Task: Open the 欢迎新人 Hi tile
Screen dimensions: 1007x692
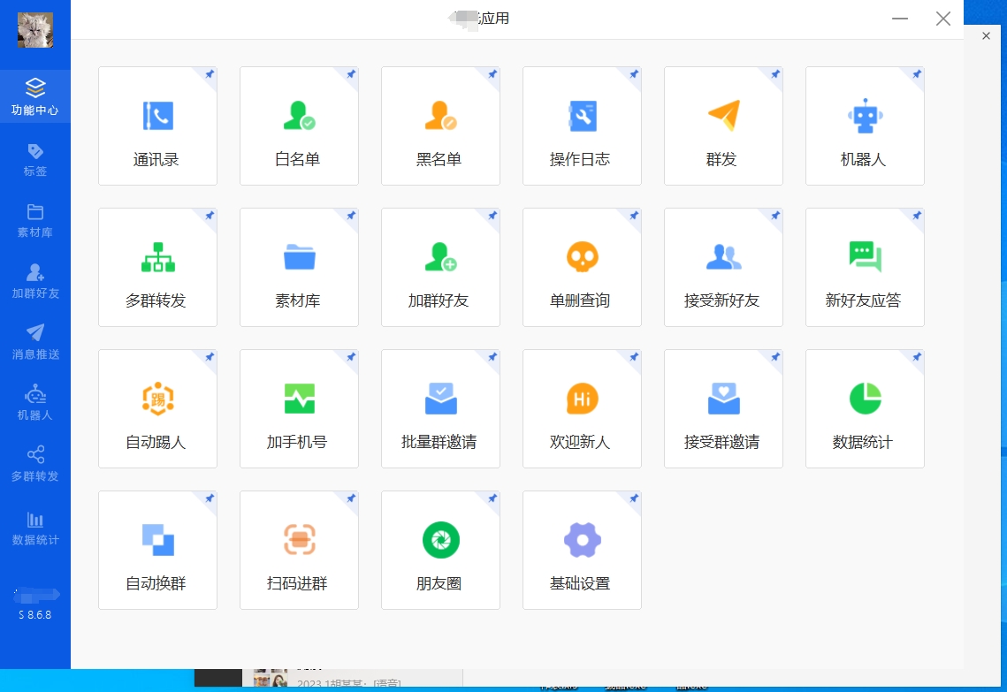Action: [582, 408]
